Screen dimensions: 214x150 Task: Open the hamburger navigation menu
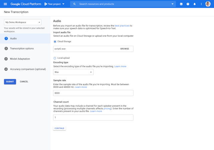[x=5, y=4]
